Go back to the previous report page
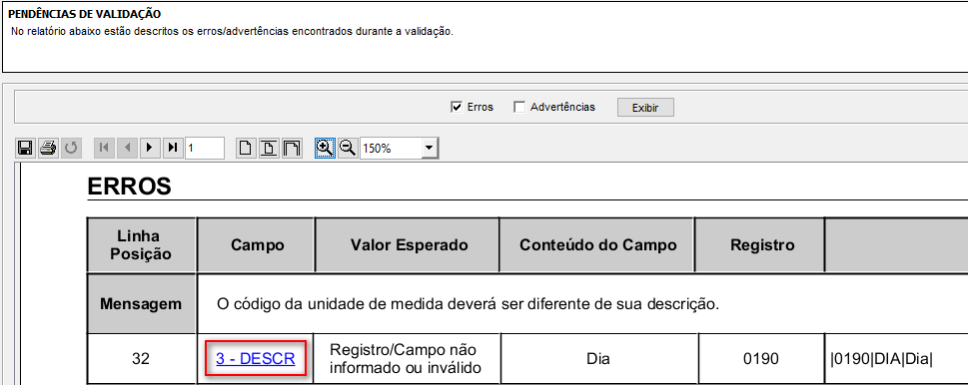 pyautogui.click(x=127, y=148)
